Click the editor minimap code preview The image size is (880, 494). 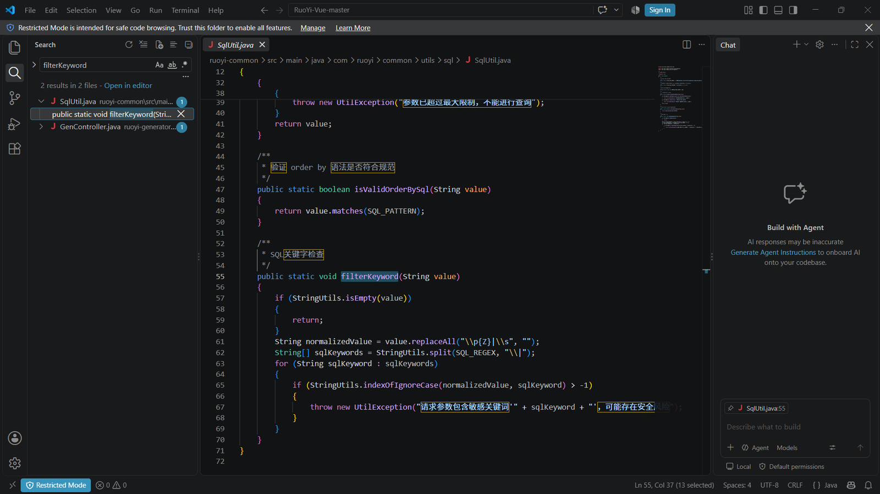[x=680, y=99]
